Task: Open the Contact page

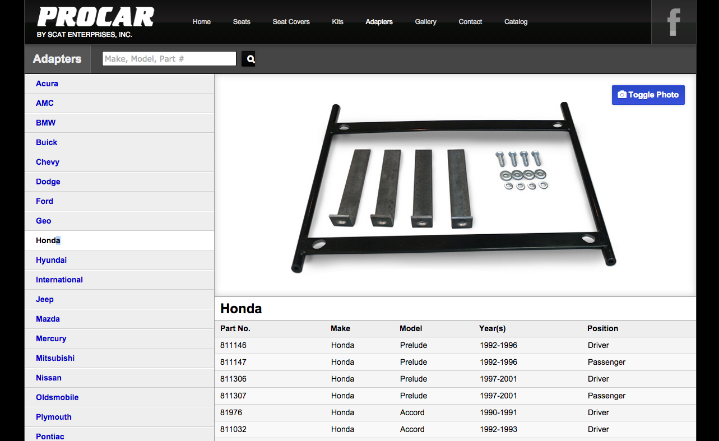Action: 470,22
